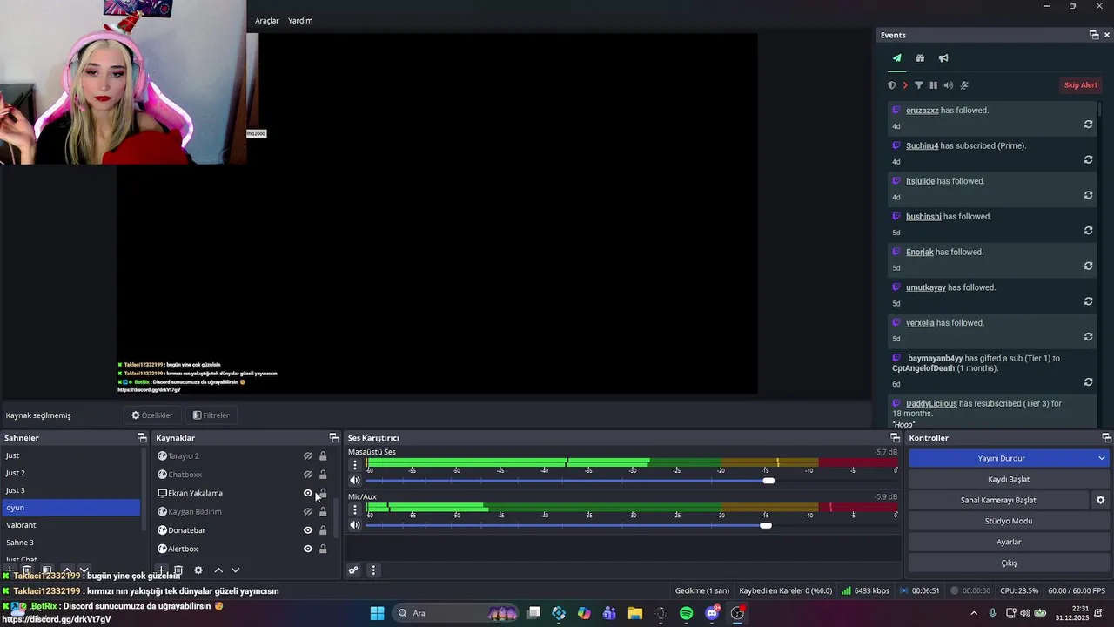The width and height of the screenshot is (1114, 627).
Task: Replay the itsjulide follow alert
Action: tap(1088, 195)
